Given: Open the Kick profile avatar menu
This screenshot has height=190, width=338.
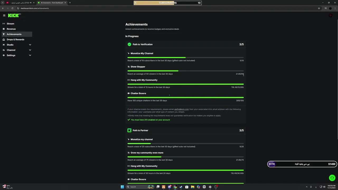Looking at the screenshot, I should point(330,16).
